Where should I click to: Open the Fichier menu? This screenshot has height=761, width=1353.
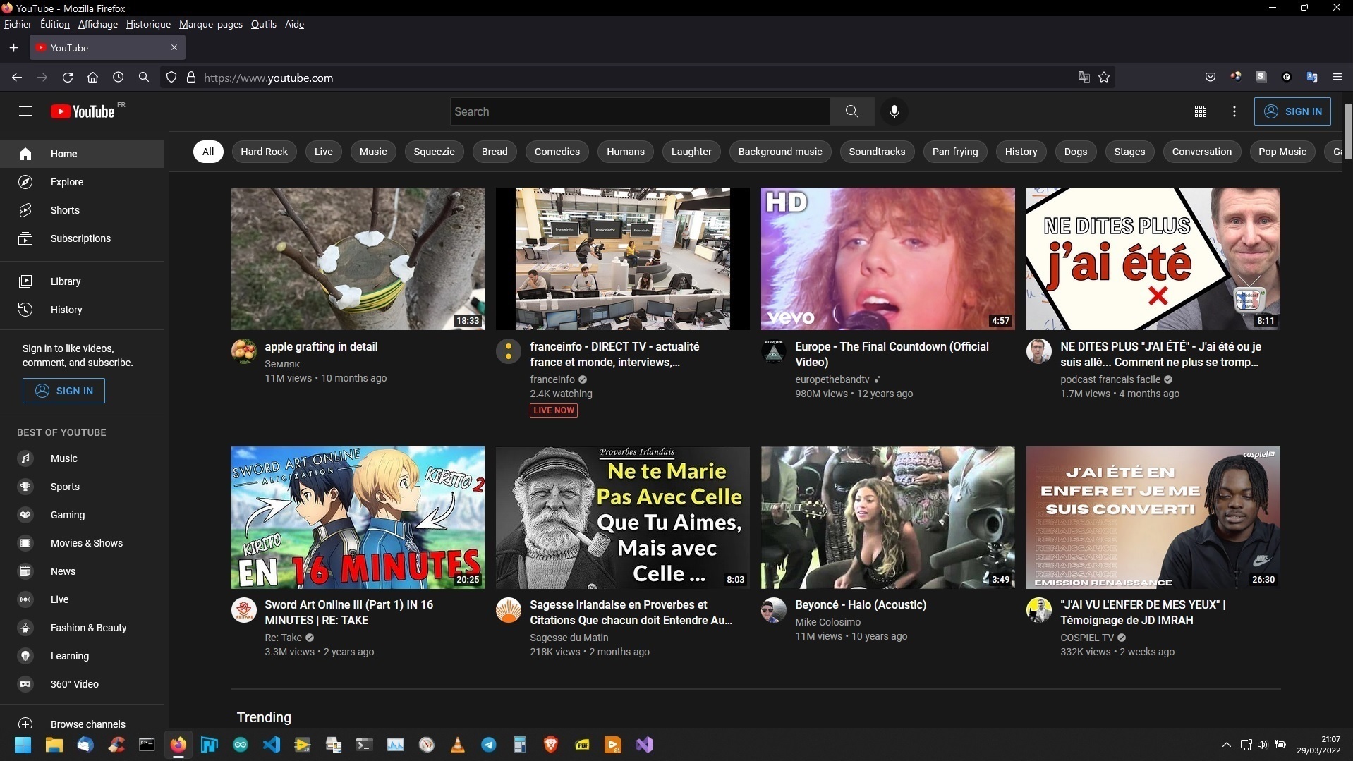tap(18, 24)
